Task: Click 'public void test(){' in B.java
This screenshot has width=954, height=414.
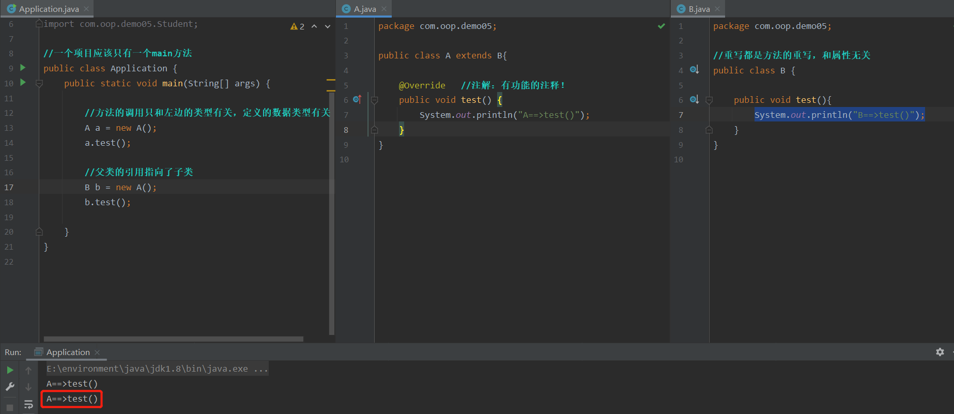Action: click(x=782, y=100)
